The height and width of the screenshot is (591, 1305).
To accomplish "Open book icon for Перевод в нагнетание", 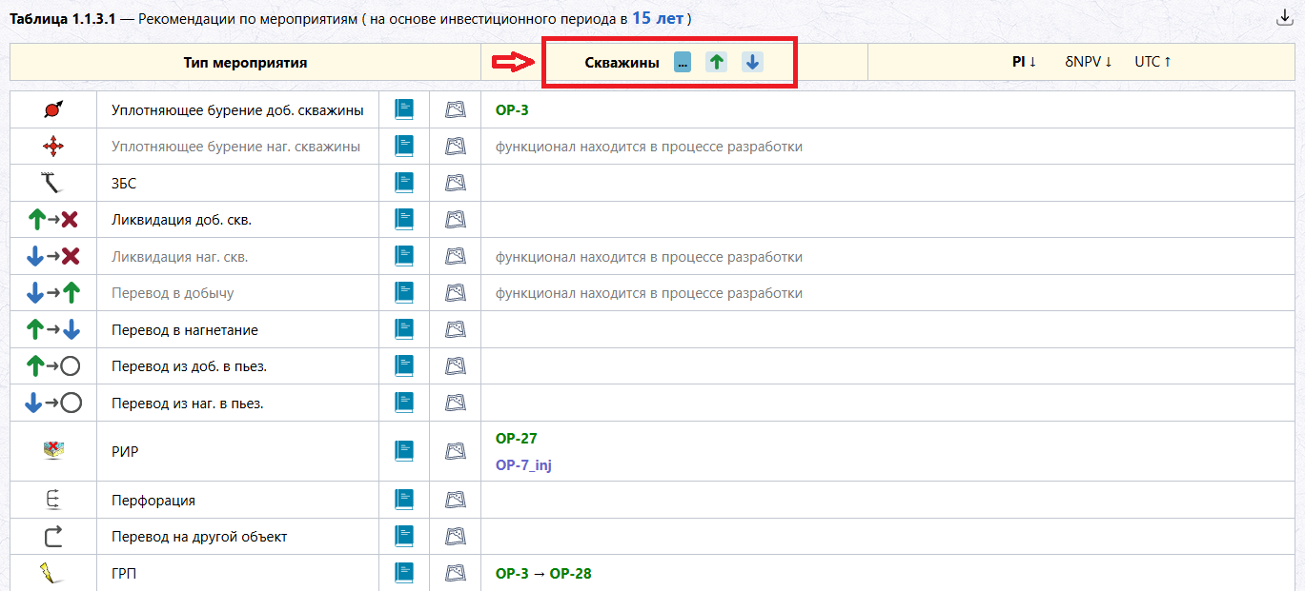I will point(404,330).
